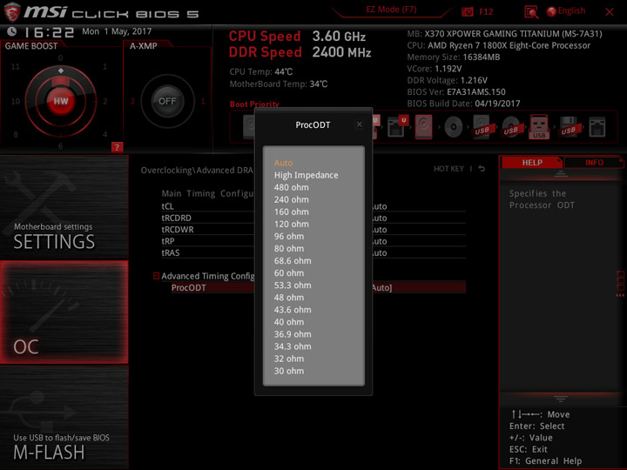Pick 120 ohm from the list
Viewport: 627px width, 470px height.
[x=291, y=225]
